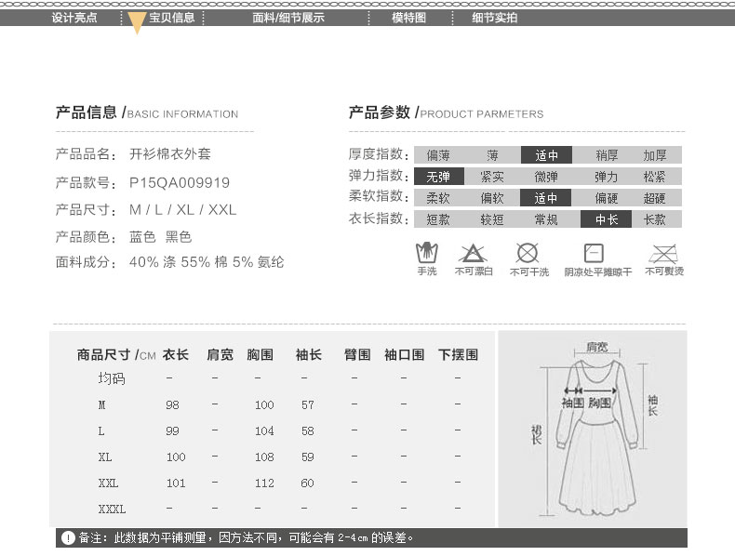
Task: Open the 细节实拍 tab
Action: (495, 18)
